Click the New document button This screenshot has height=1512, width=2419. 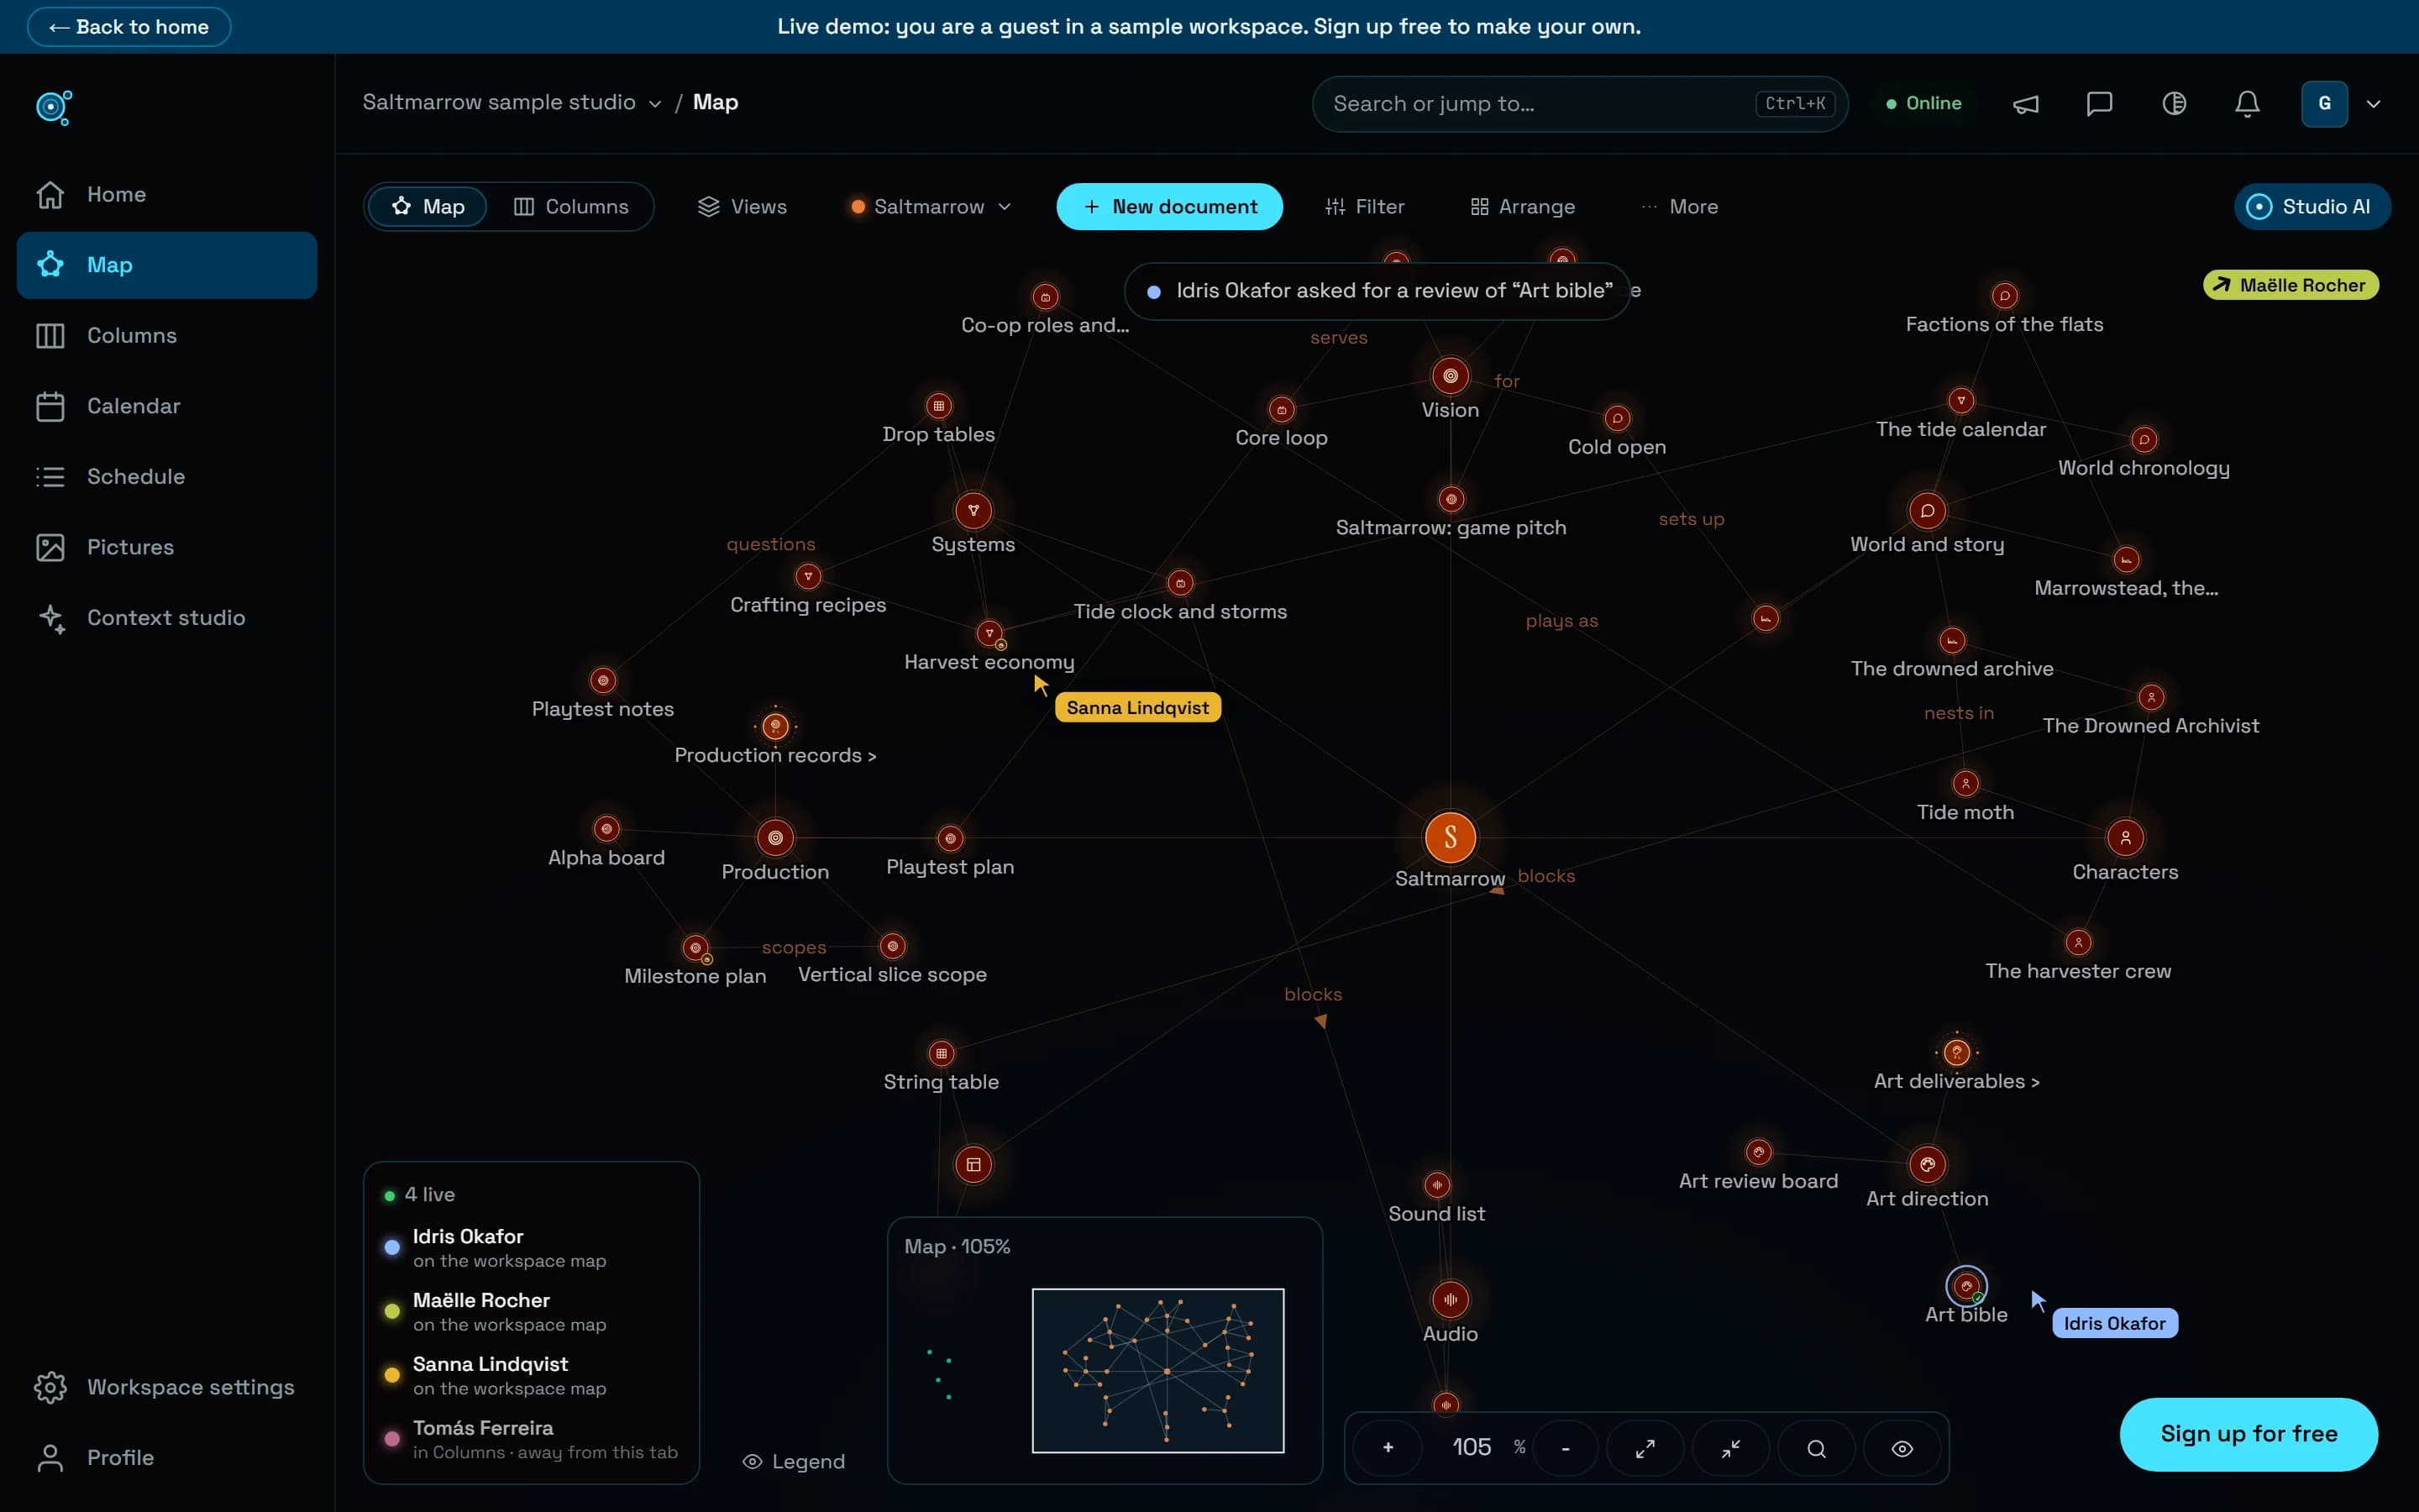1169,207
